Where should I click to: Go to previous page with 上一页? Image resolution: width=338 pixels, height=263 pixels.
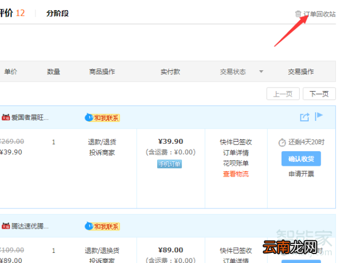(283, 94)
